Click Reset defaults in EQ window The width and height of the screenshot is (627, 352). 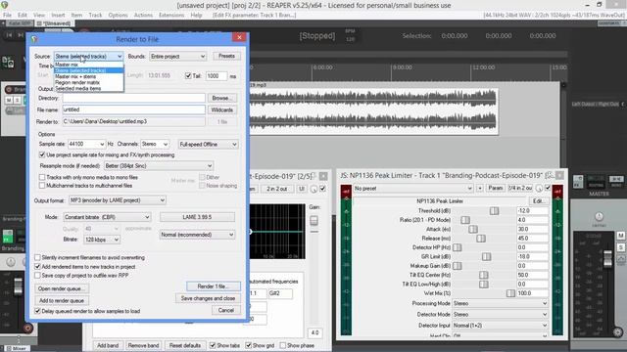(185, 345)
